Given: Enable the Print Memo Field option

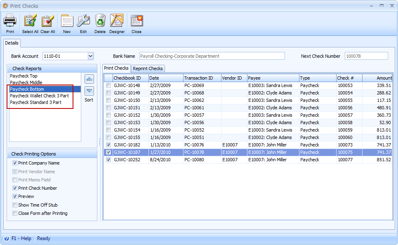Looking at the screenshot, I should tap(15, 180).
